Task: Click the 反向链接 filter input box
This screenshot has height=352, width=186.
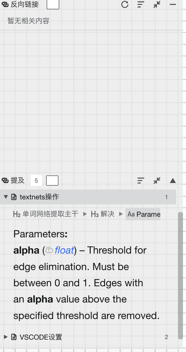Action: 53,4
